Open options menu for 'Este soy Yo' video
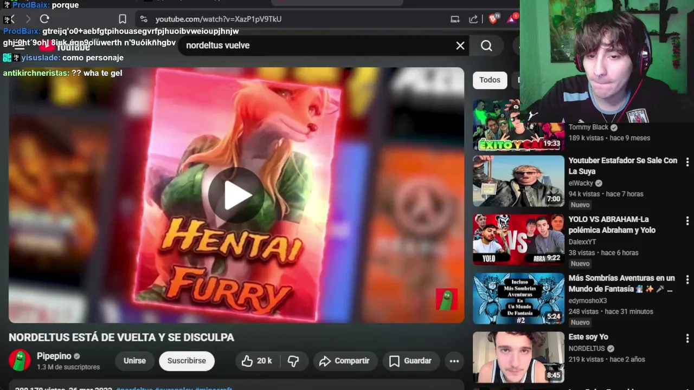This screenshot has width=694, height=390. point(687,339)
